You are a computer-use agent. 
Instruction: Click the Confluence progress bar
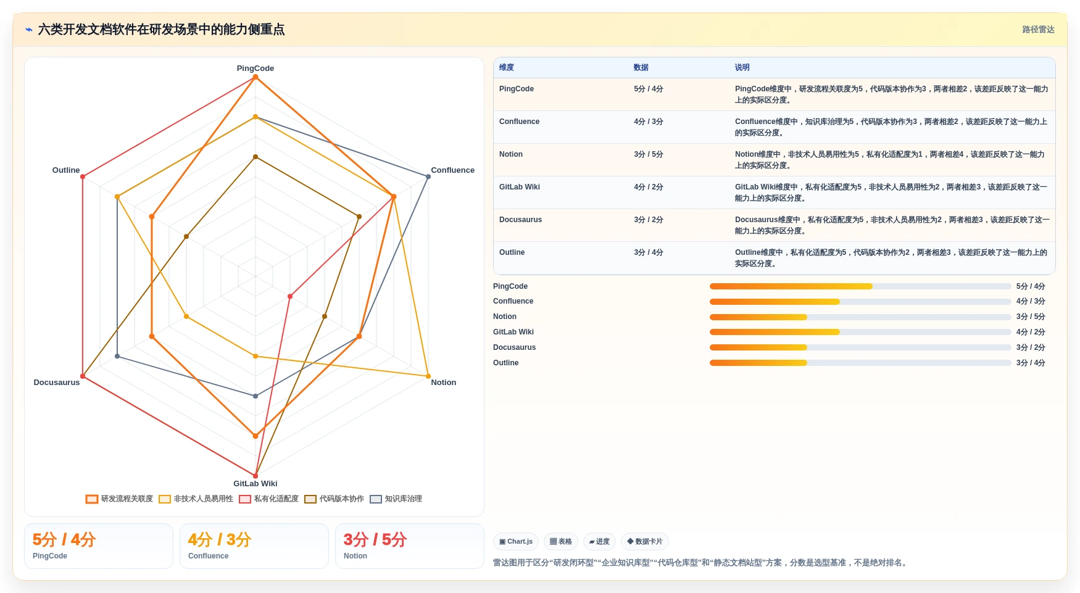(860, 302)
